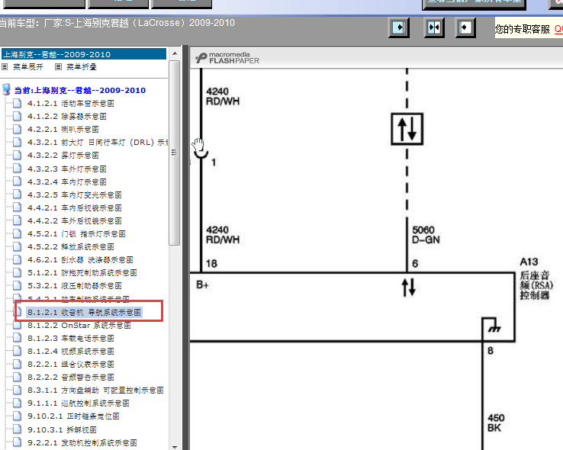Click page icon beside 9.10.3.1 拆解视图
Image resolution: width=563 pixels, height=450 pixels.
[x=17, y=429]
